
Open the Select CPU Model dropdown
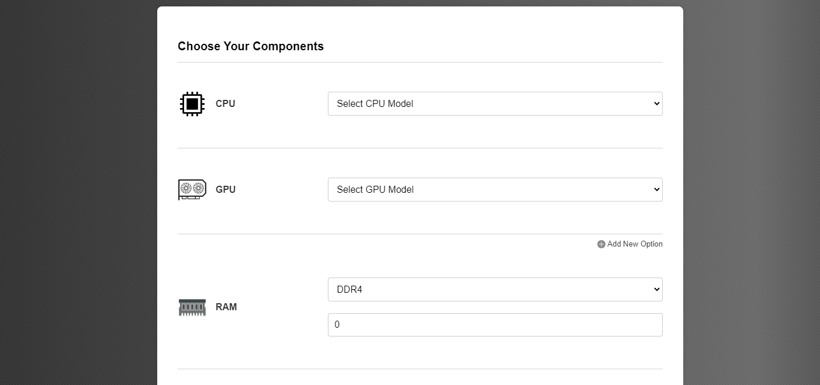[x=494, y=104]
